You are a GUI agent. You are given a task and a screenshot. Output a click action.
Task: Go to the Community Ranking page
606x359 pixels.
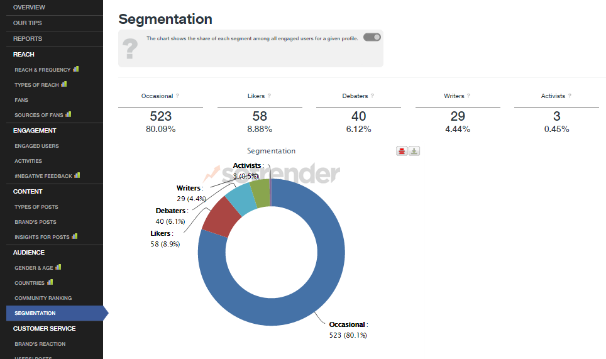(43, 298)
